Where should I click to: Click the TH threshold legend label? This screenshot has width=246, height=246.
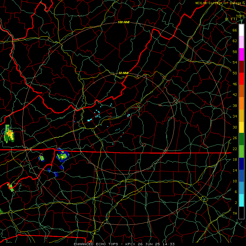pyautogui.click(x=235, y=213)
